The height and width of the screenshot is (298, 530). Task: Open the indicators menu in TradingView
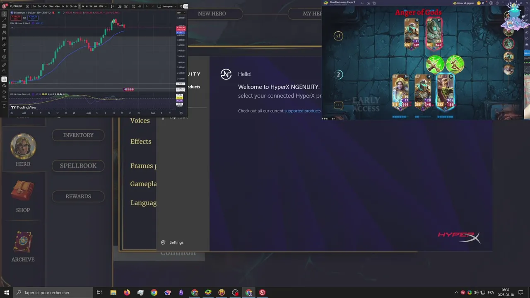120,6
